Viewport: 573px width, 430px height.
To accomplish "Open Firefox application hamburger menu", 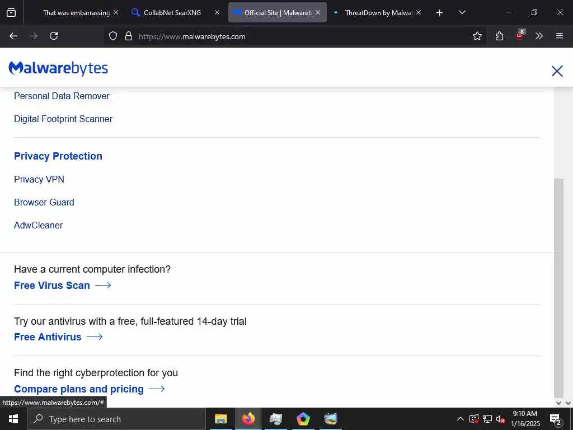I will 560,36.
